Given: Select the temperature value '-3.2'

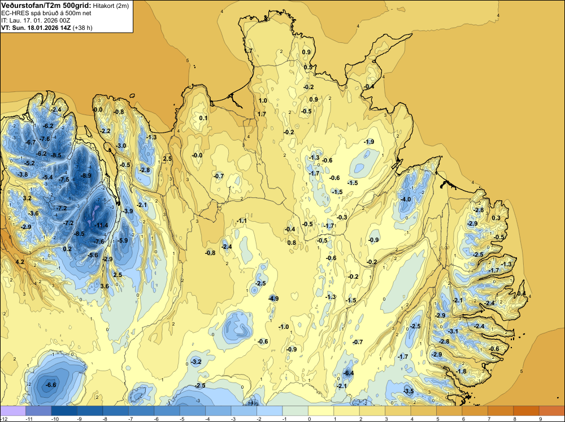Looking at the screenshot, I should point(197,362).
